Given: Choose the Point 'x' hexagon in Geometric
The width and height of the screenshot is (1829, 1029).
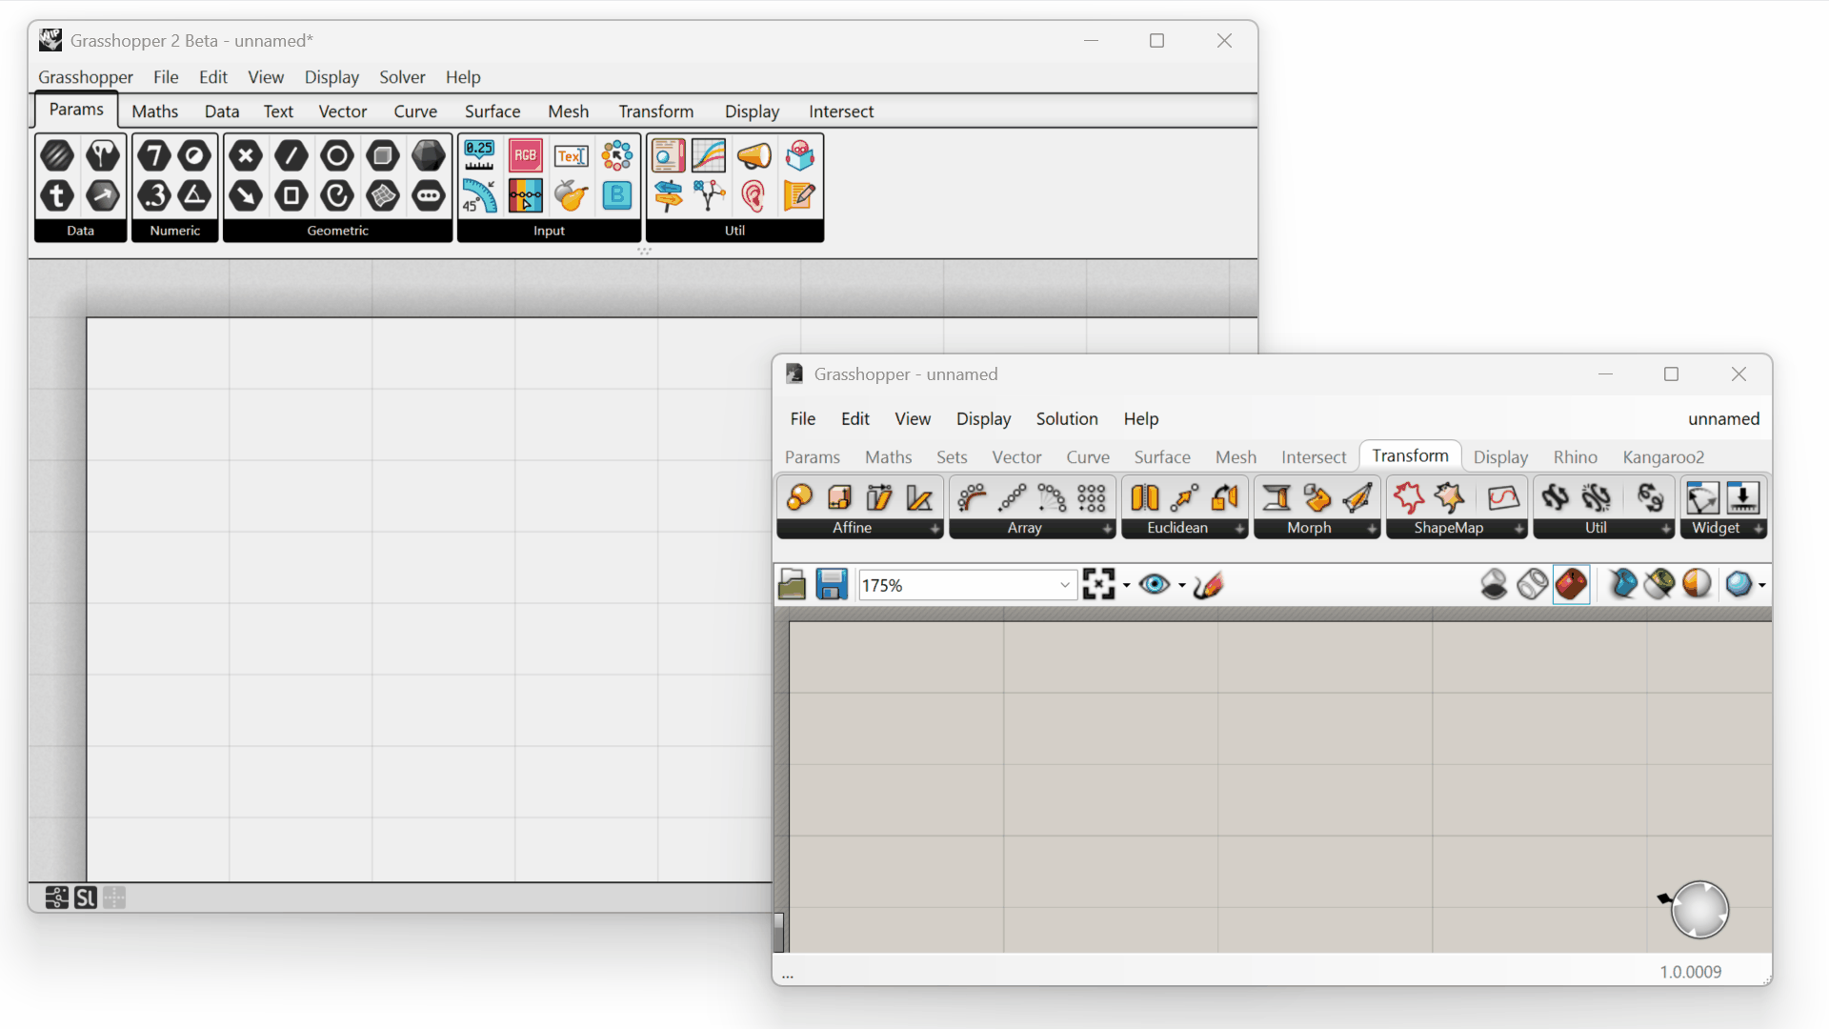Looking at the screenshot, I should (246, 155).
